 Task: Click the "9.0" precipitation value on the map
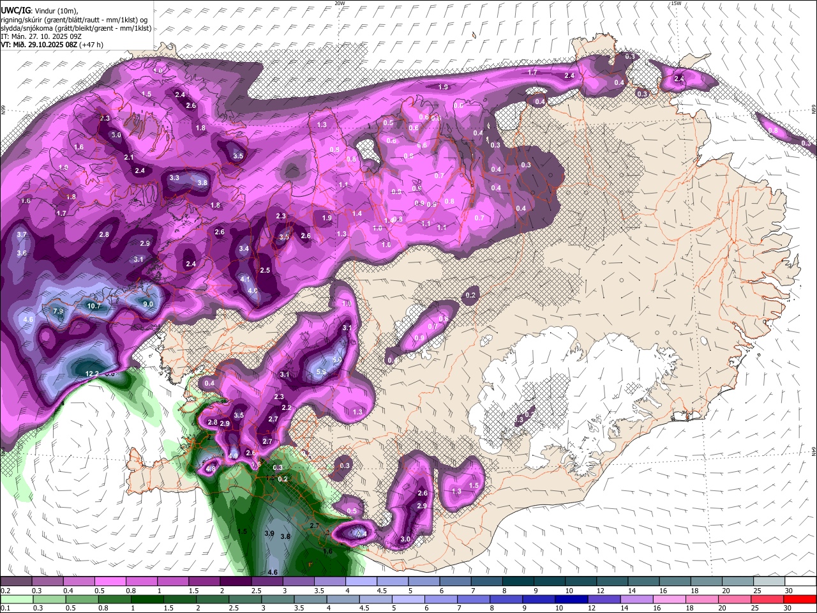point(148,304)
